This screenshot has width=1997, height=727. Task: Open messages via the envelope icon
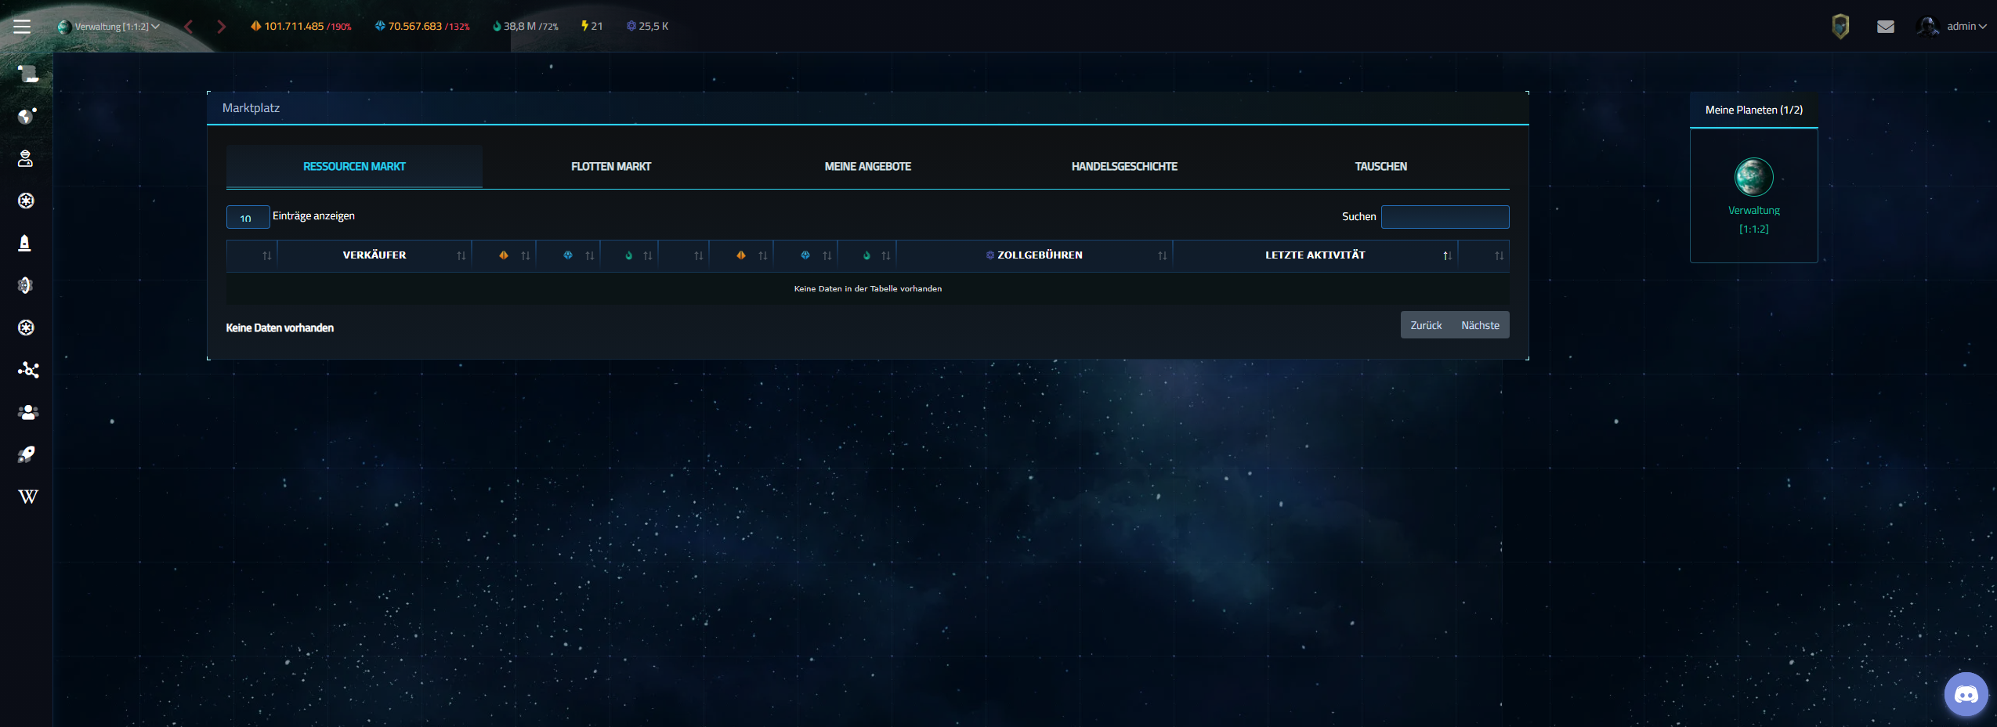pos(1885,27)
